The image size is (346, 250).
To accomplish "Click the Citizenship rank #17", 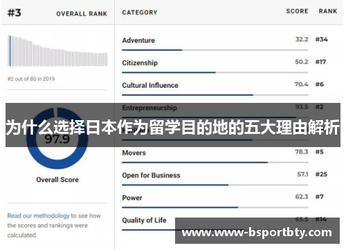I will (320, 61).
